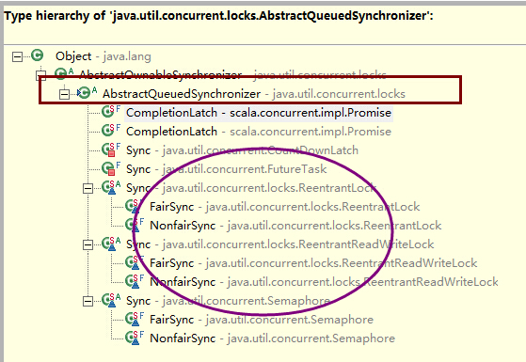Click the CountDownLatch Sync class icon
Screen dimensions: 526x362
point(109,150)
